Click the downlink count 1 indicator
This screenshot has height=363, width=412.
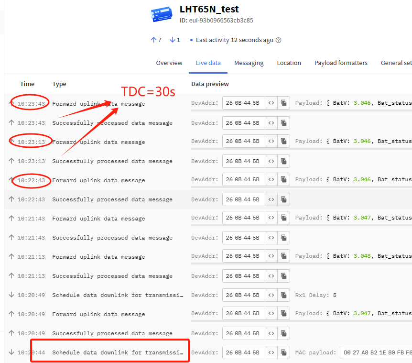click(x=175, y=40)
